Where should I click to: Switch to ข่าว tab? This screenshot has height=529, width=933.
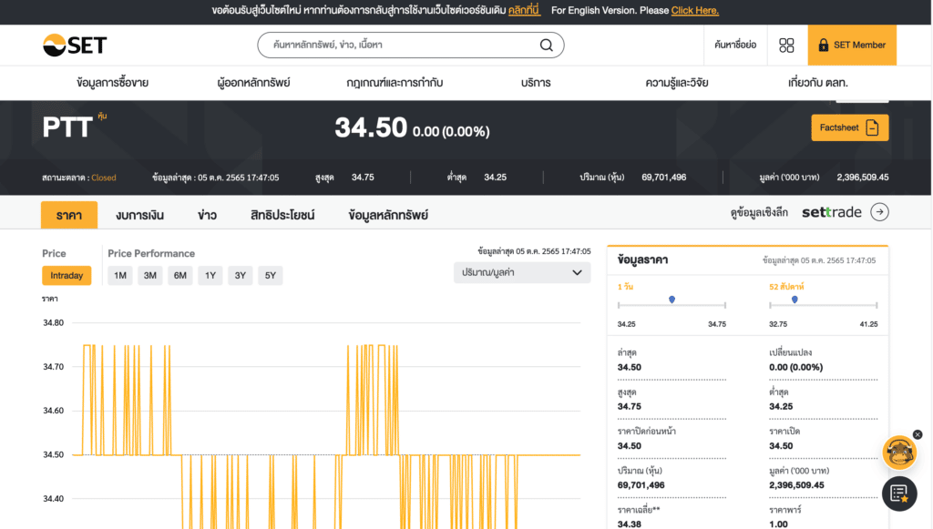point(207,215)
